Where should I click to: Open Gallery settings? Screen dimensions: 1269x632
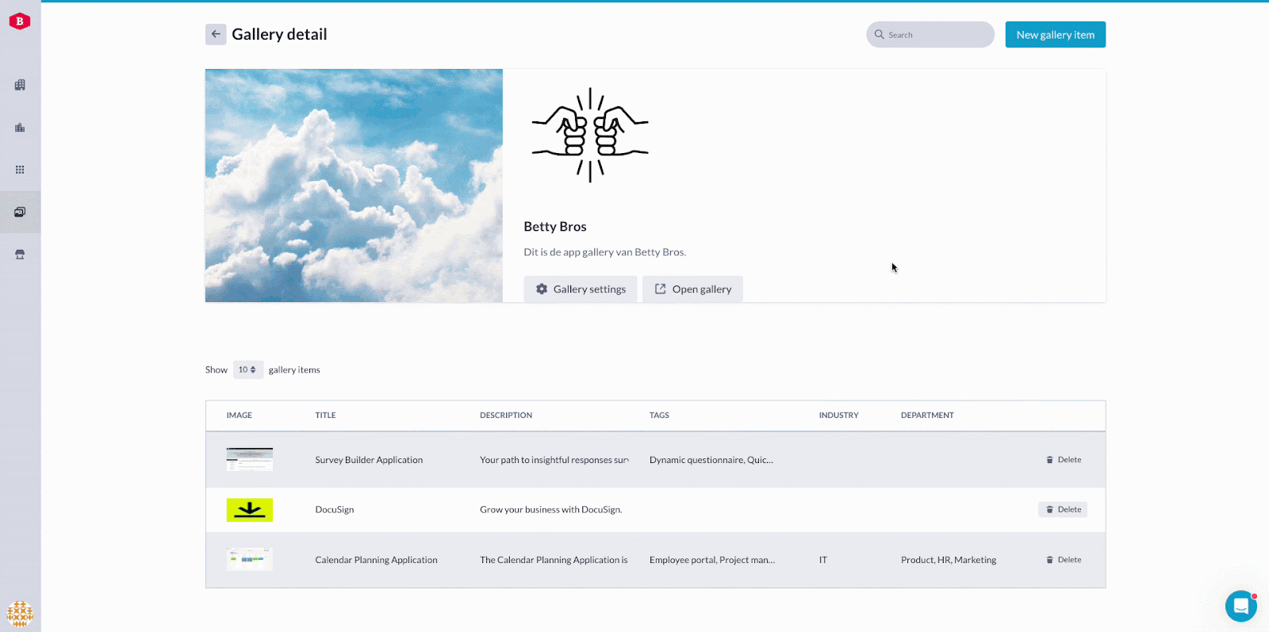click(581, 289)
